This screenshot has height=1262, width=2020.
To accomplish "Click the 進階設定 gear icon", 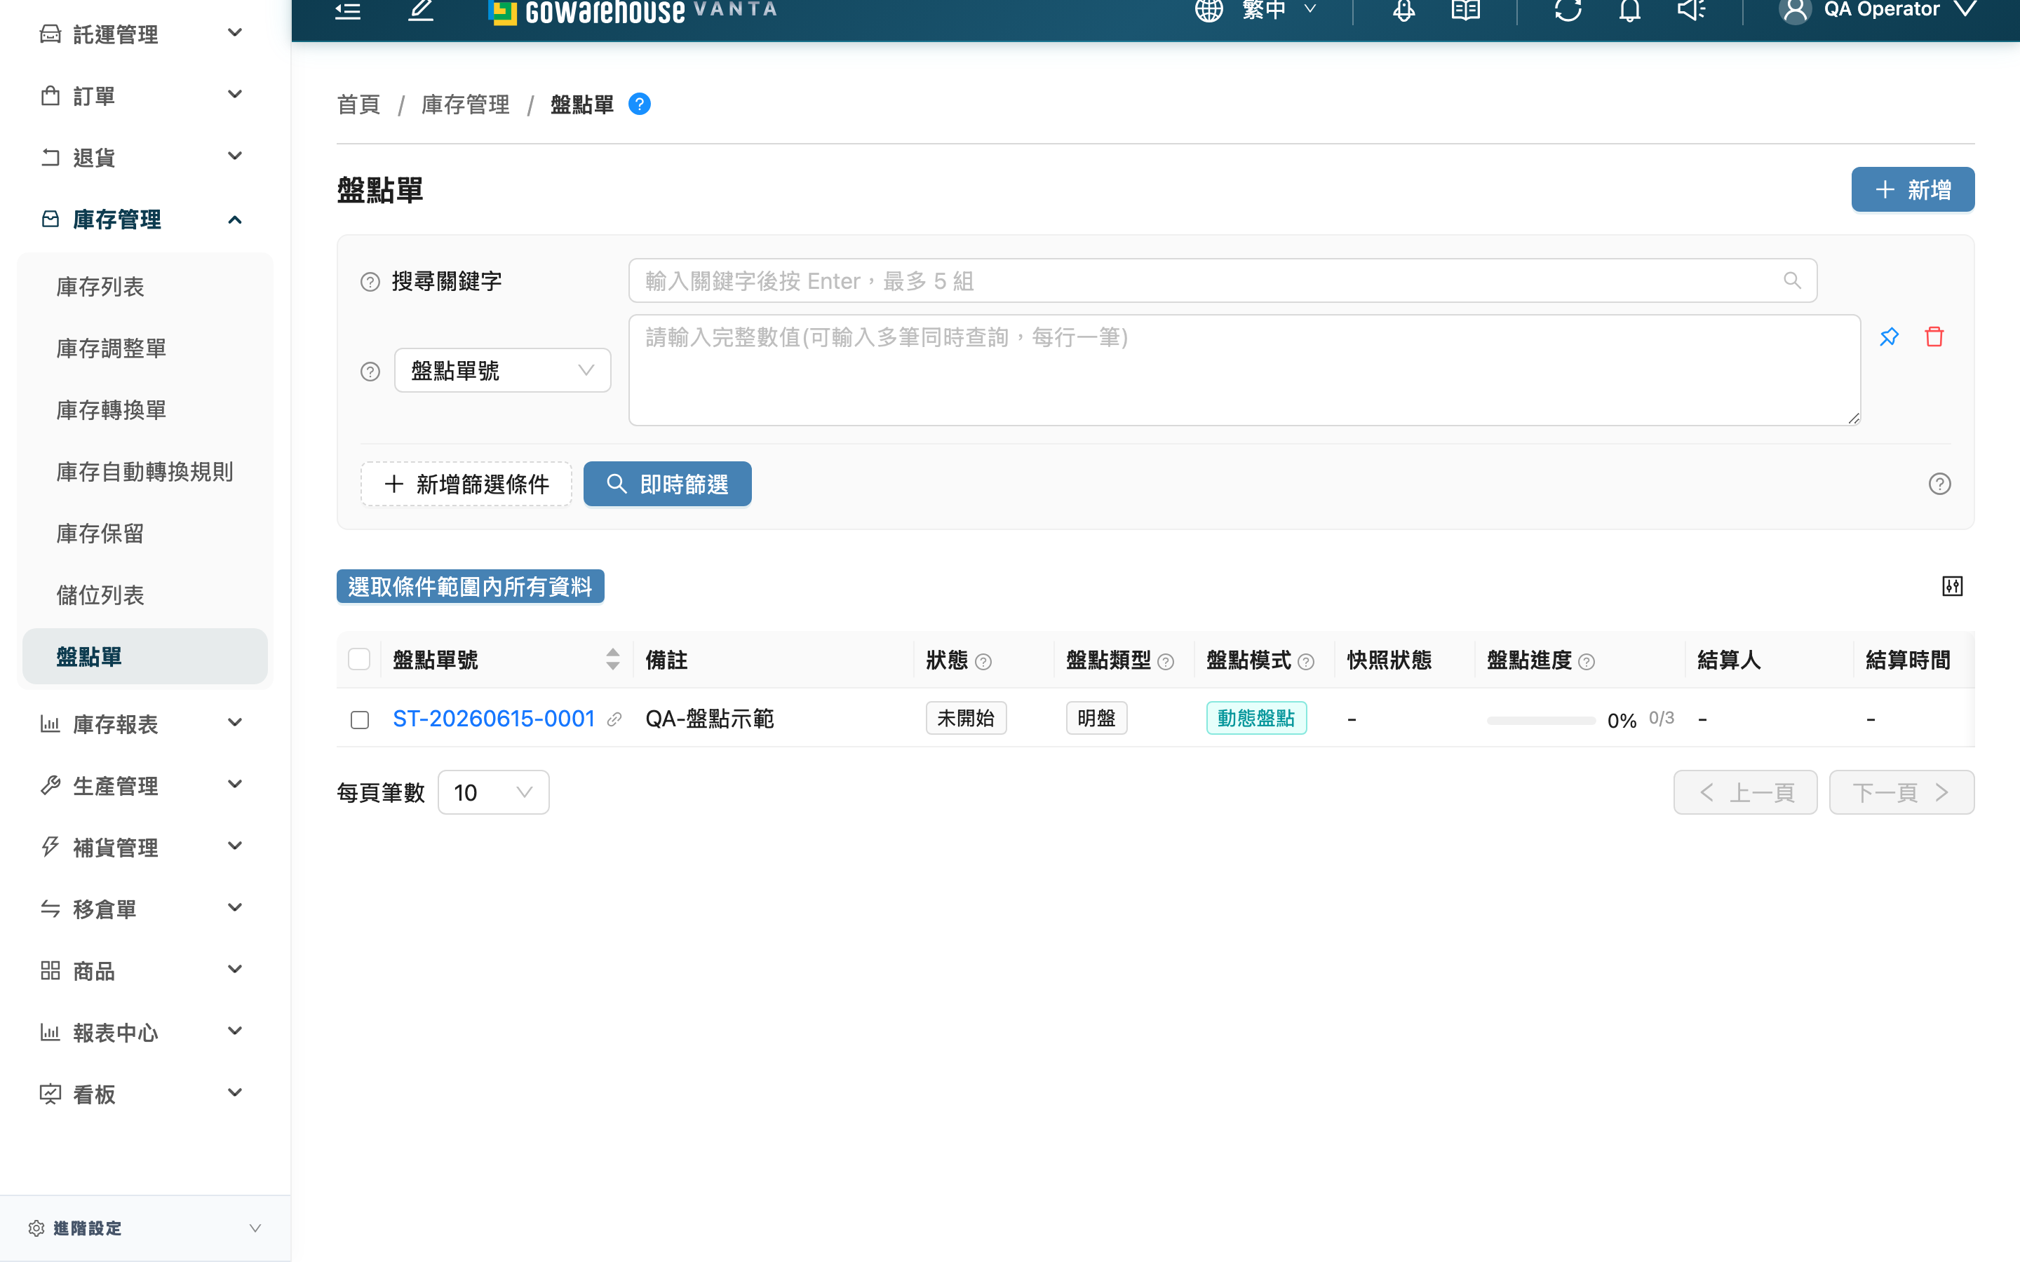I will [x=36, y=1228].
